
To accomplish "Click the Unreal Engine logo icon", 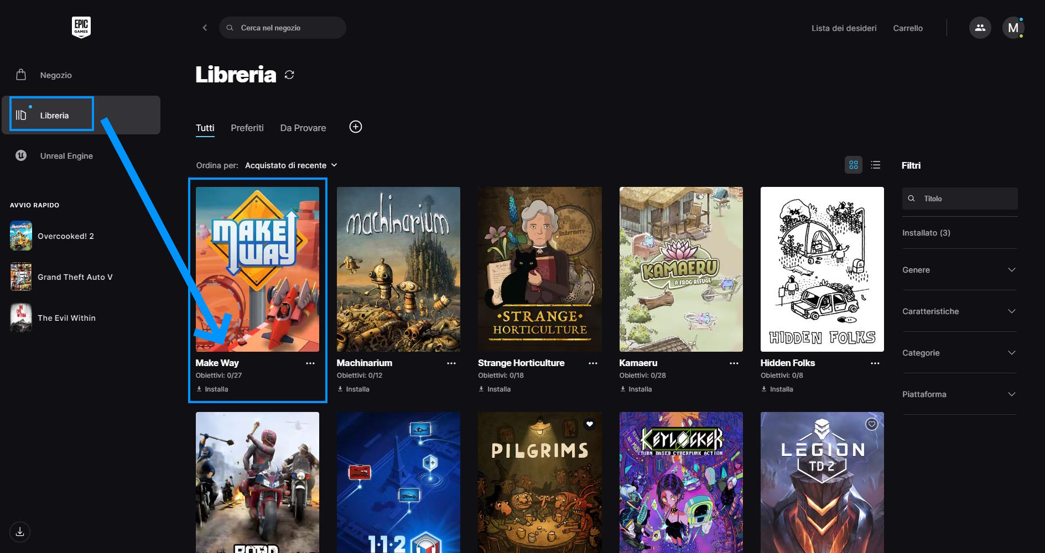I will point(21,155).
